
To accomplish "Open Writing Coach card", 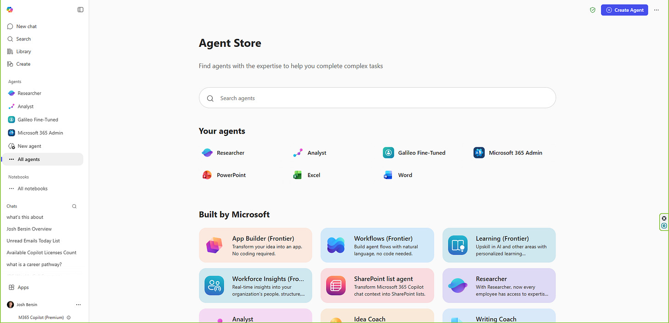I will click(499, 316).
